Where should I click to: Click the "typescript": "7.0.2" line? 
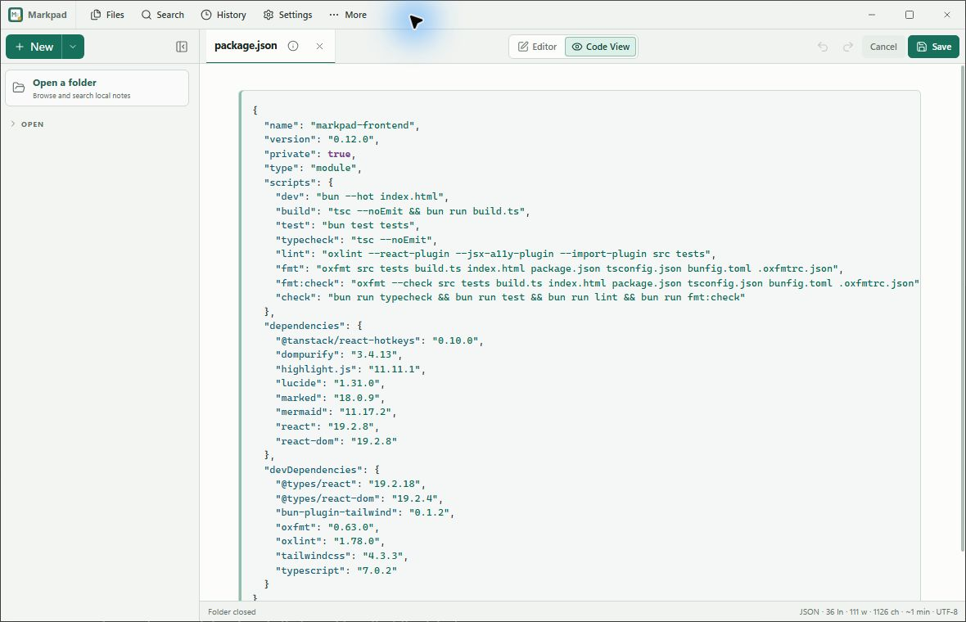[336, 570]
